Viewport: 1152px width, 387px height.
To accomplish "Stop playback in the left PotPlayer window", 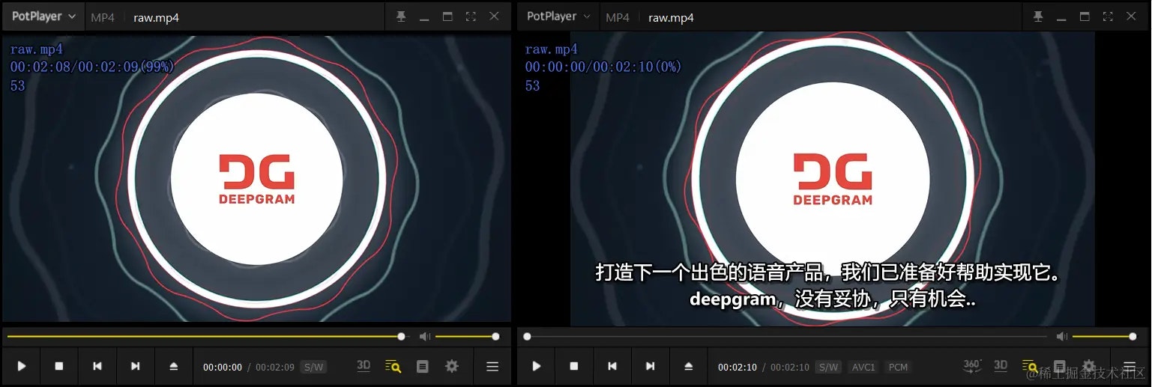I will point(59,366).
